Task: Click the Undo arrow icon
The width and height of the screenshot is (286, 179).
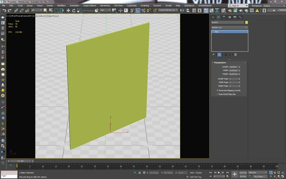Action: point(4,10)
